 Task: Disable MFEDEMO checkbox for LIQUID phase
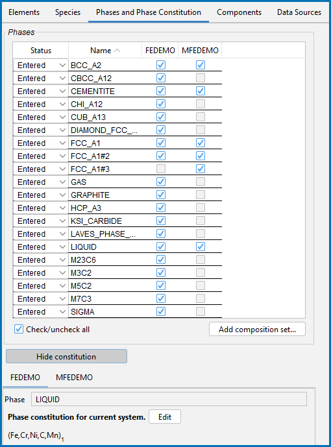click(x=201, y=247)
